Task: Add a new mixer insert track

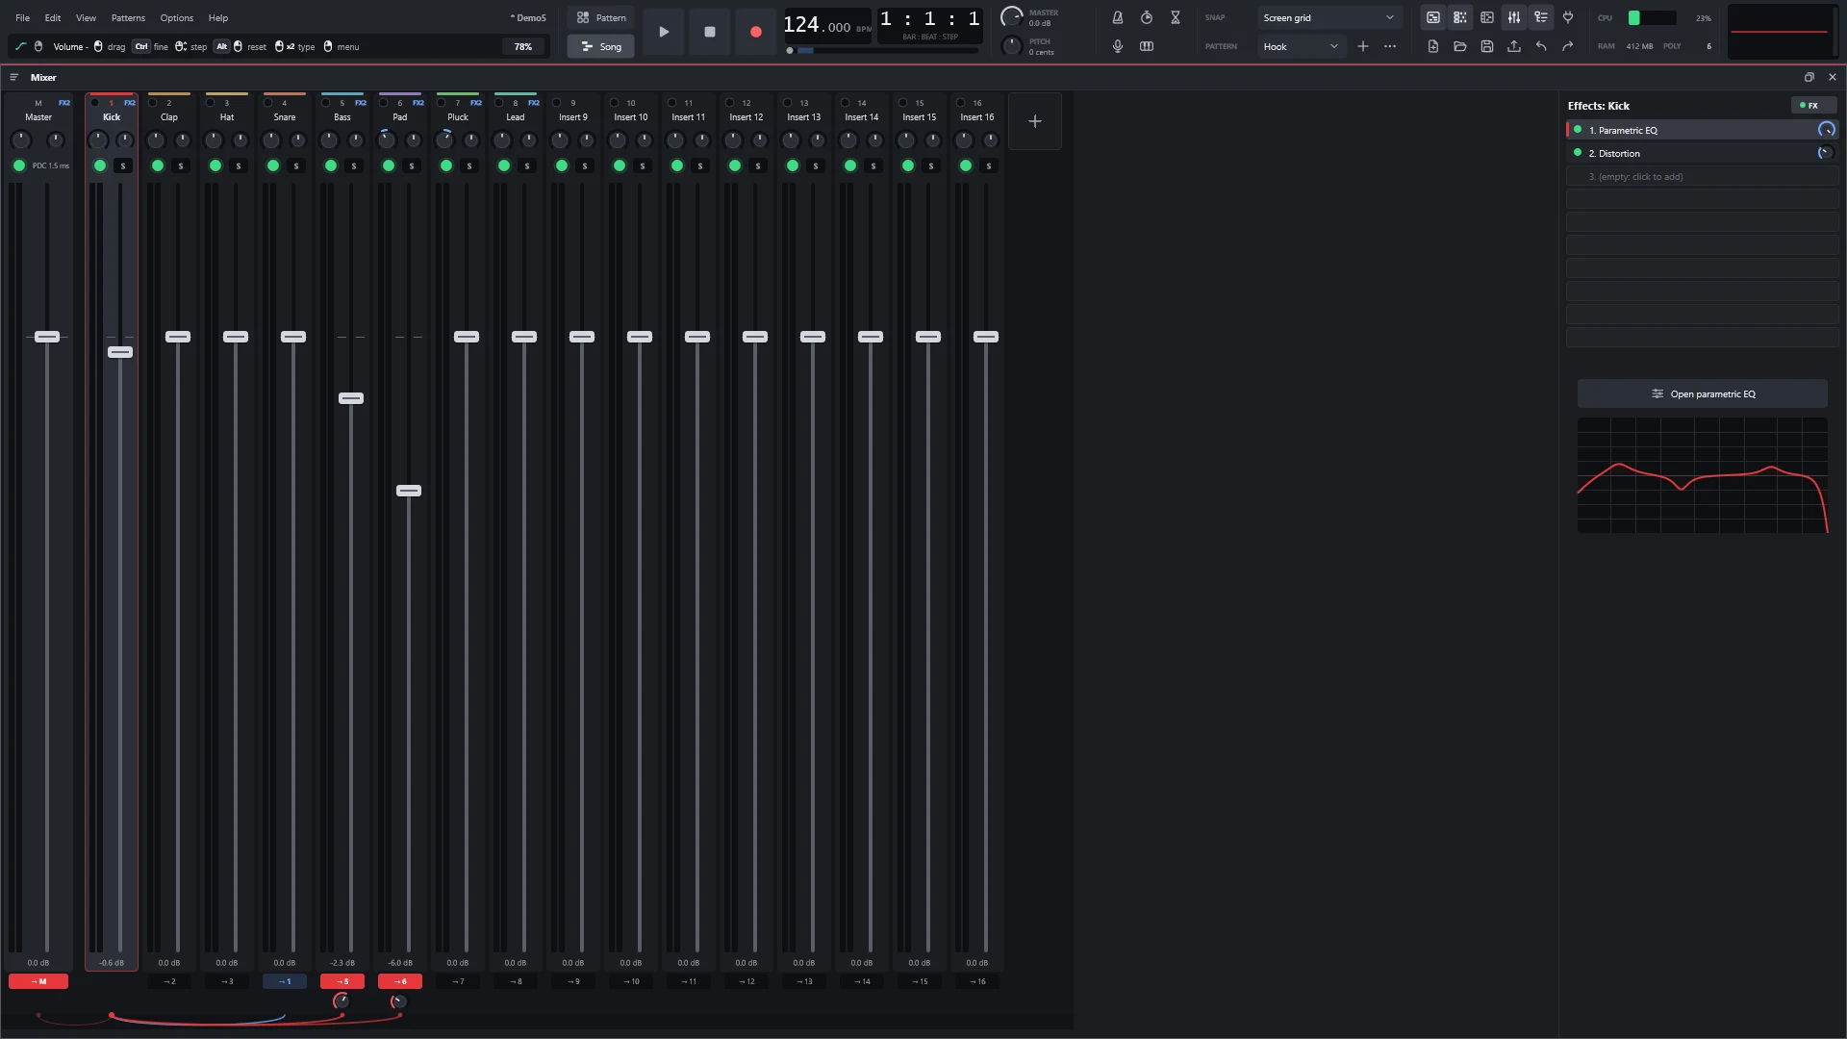Action: tap(1035, 121)
